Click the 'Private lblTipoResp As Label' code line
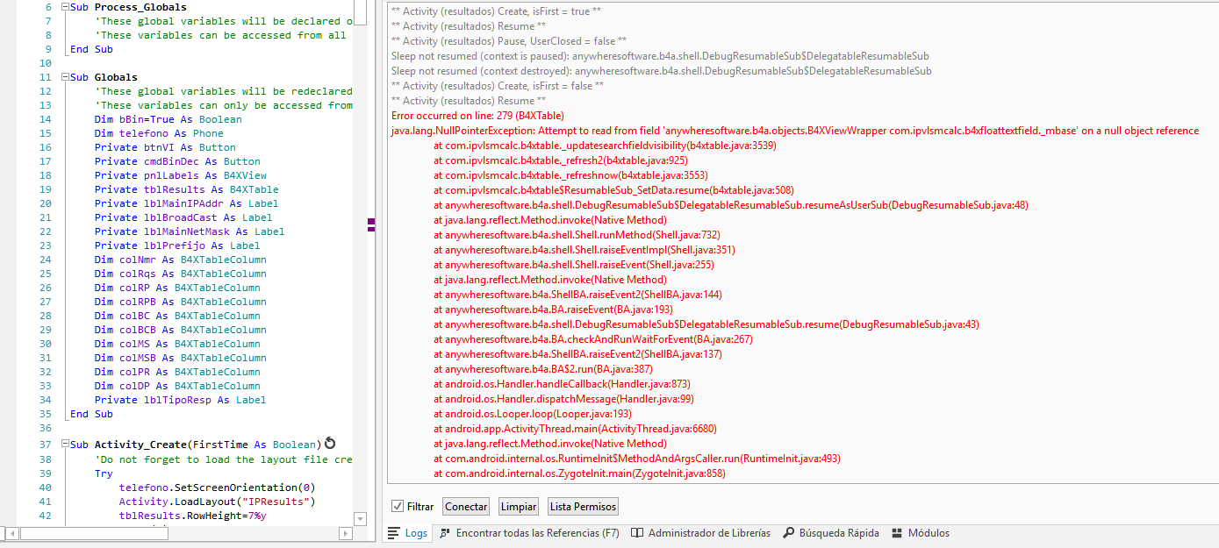Screen dimensions: 1219x548 click(x=181, y=400)
